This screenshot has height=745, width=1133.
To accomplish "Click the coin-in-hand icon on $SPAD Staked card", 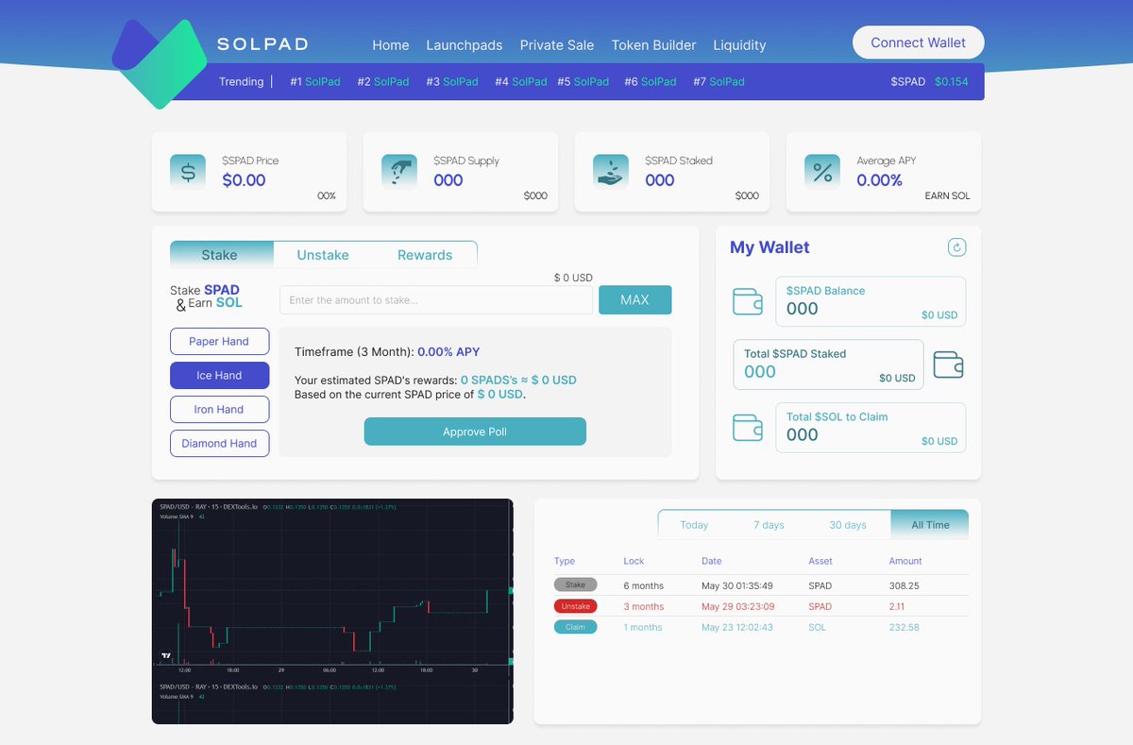I will [610, 172].
